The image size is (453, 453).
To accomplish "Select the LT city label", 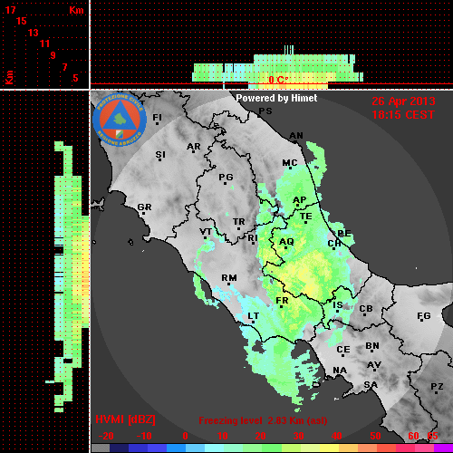I will tap(254, 316).
